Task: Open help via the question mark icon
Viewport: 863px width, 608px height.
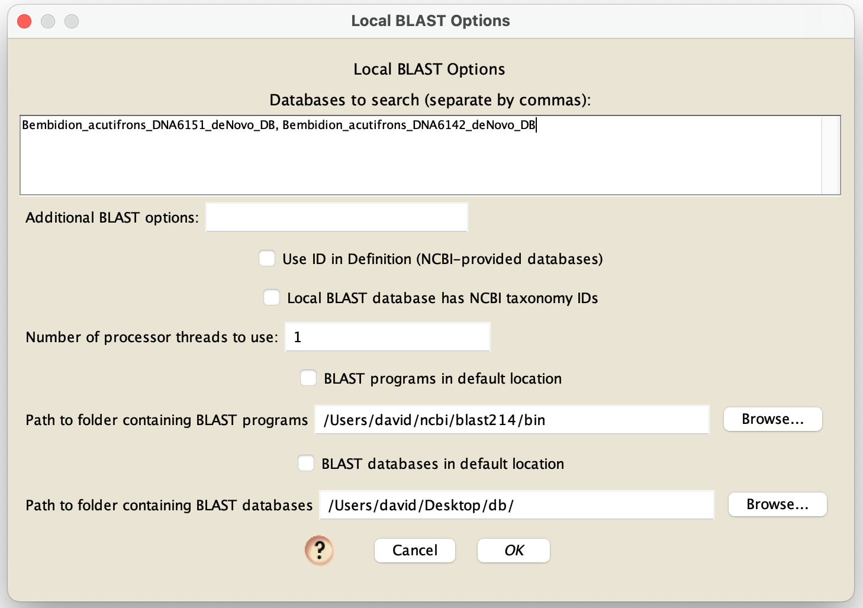Action: tap(319, 551)
